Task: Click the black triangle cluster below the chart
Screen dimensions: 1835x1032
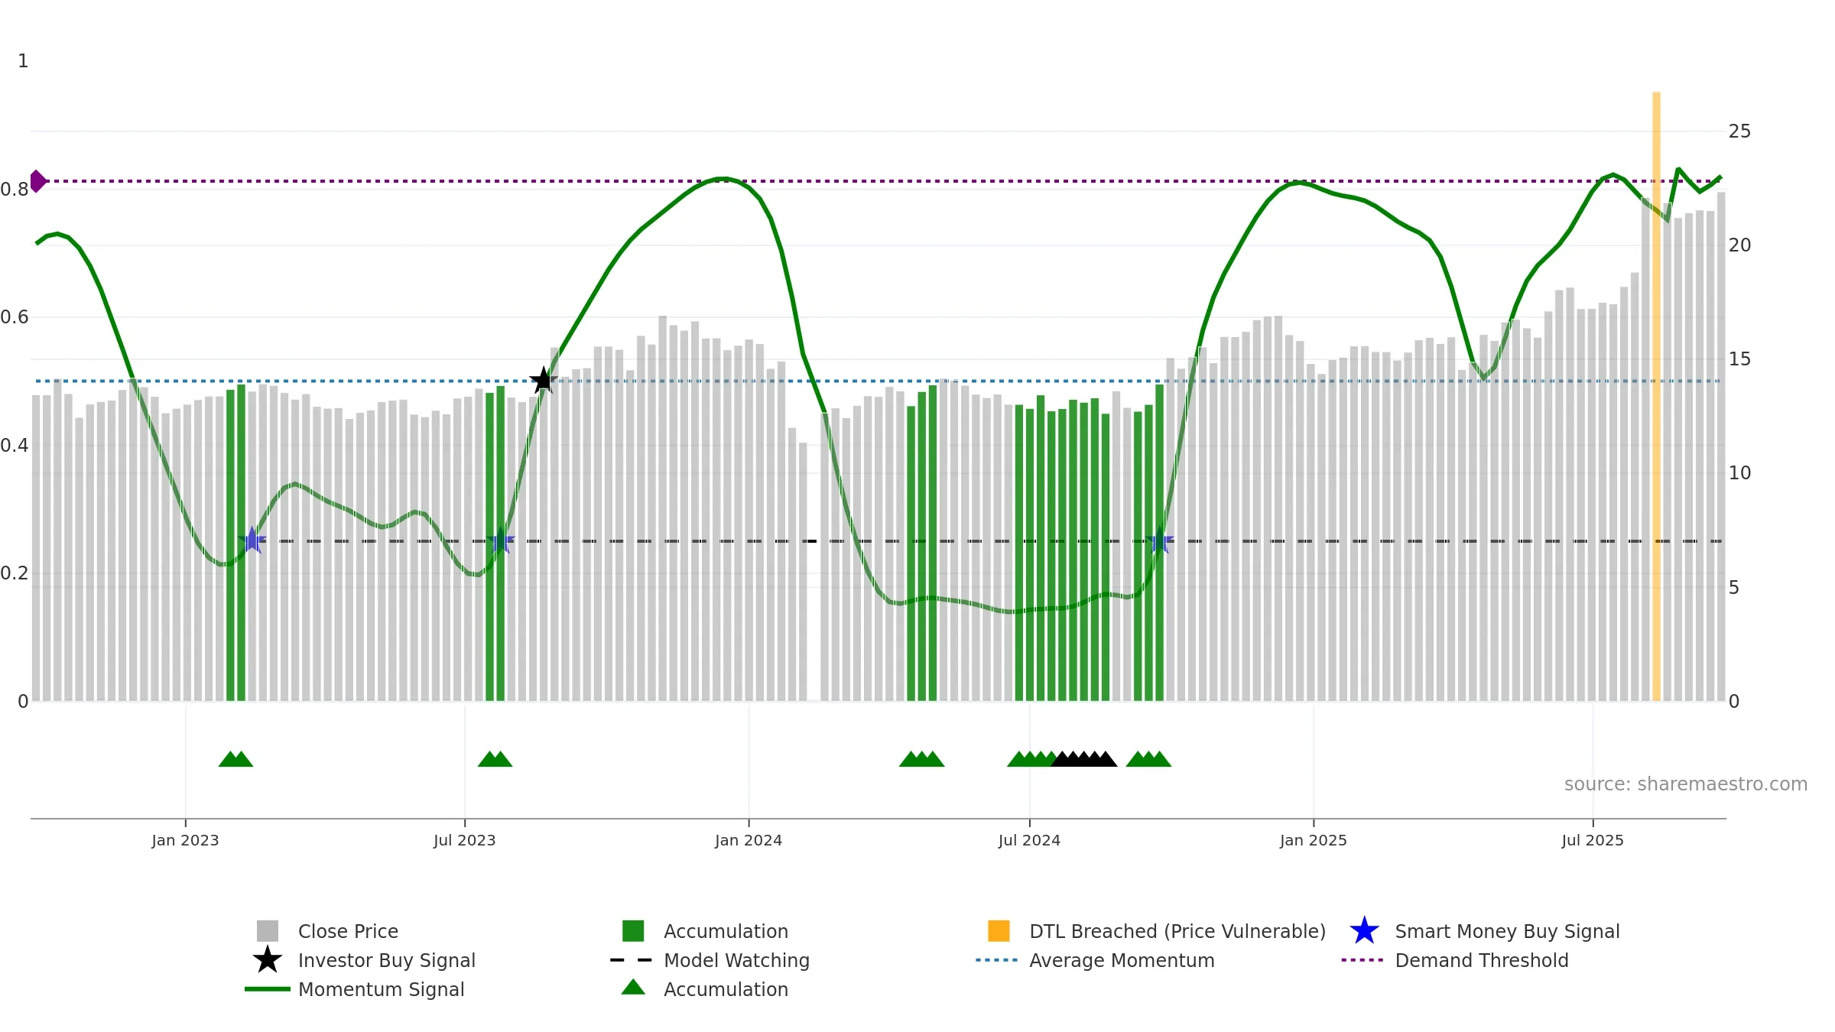Action: coord(1084,759)
